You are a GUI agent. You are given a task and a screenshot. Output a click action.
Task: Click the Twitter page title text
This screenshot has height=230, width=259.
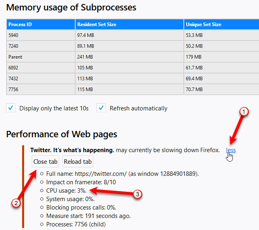click(72, 150)
